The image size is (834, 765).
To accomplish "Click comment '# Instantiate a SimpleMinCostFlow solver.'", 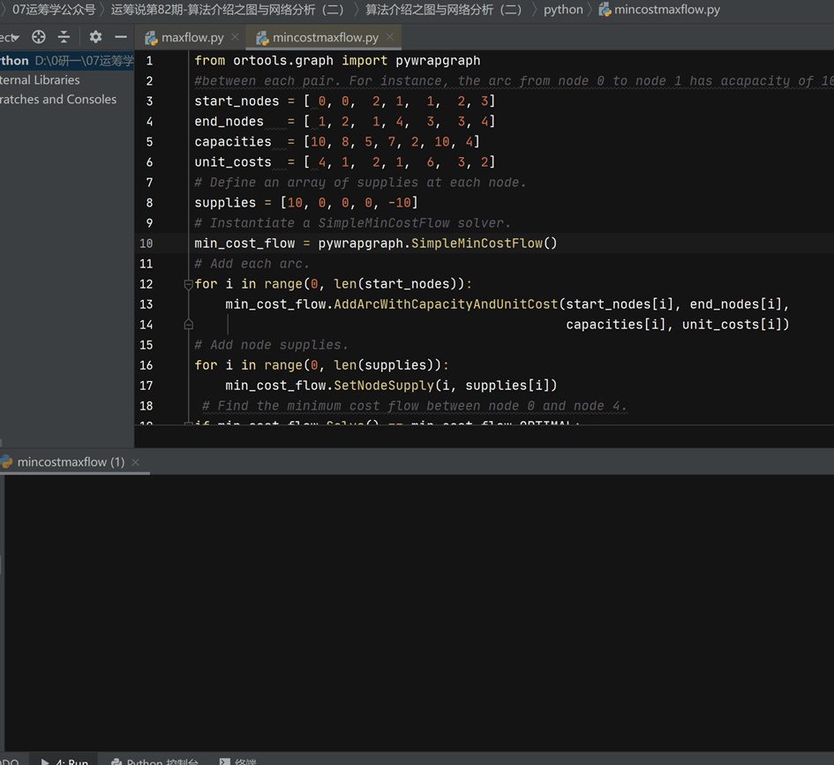I will [353, 223].
